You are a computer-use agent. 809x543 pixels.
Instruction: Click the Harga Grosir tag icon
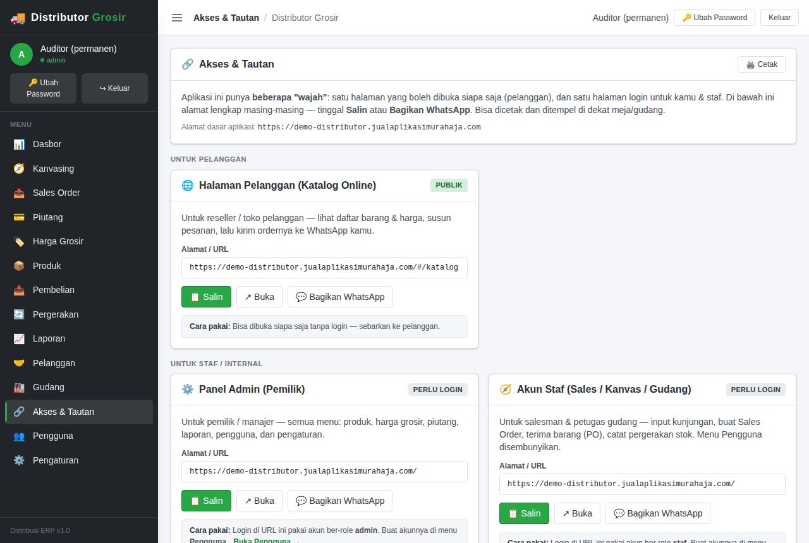click(x=19, y=241)
